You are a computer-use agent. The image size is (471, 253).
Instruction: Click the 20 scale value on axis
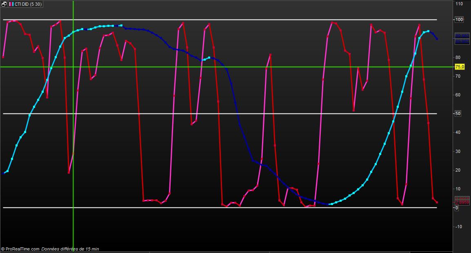click(x=458, y=170)
